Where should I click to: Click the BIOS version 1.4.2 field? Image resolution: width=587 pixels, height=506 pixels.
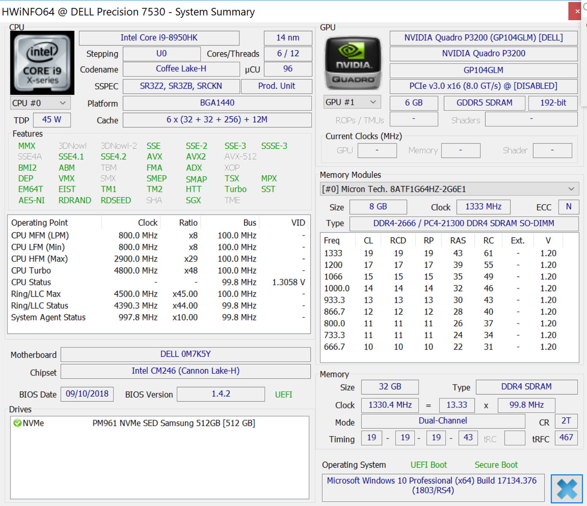point(221,394)
